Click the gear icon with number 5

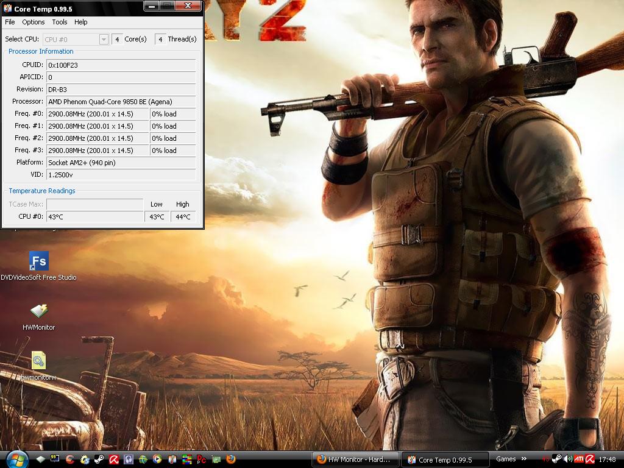tap(84, 459)
